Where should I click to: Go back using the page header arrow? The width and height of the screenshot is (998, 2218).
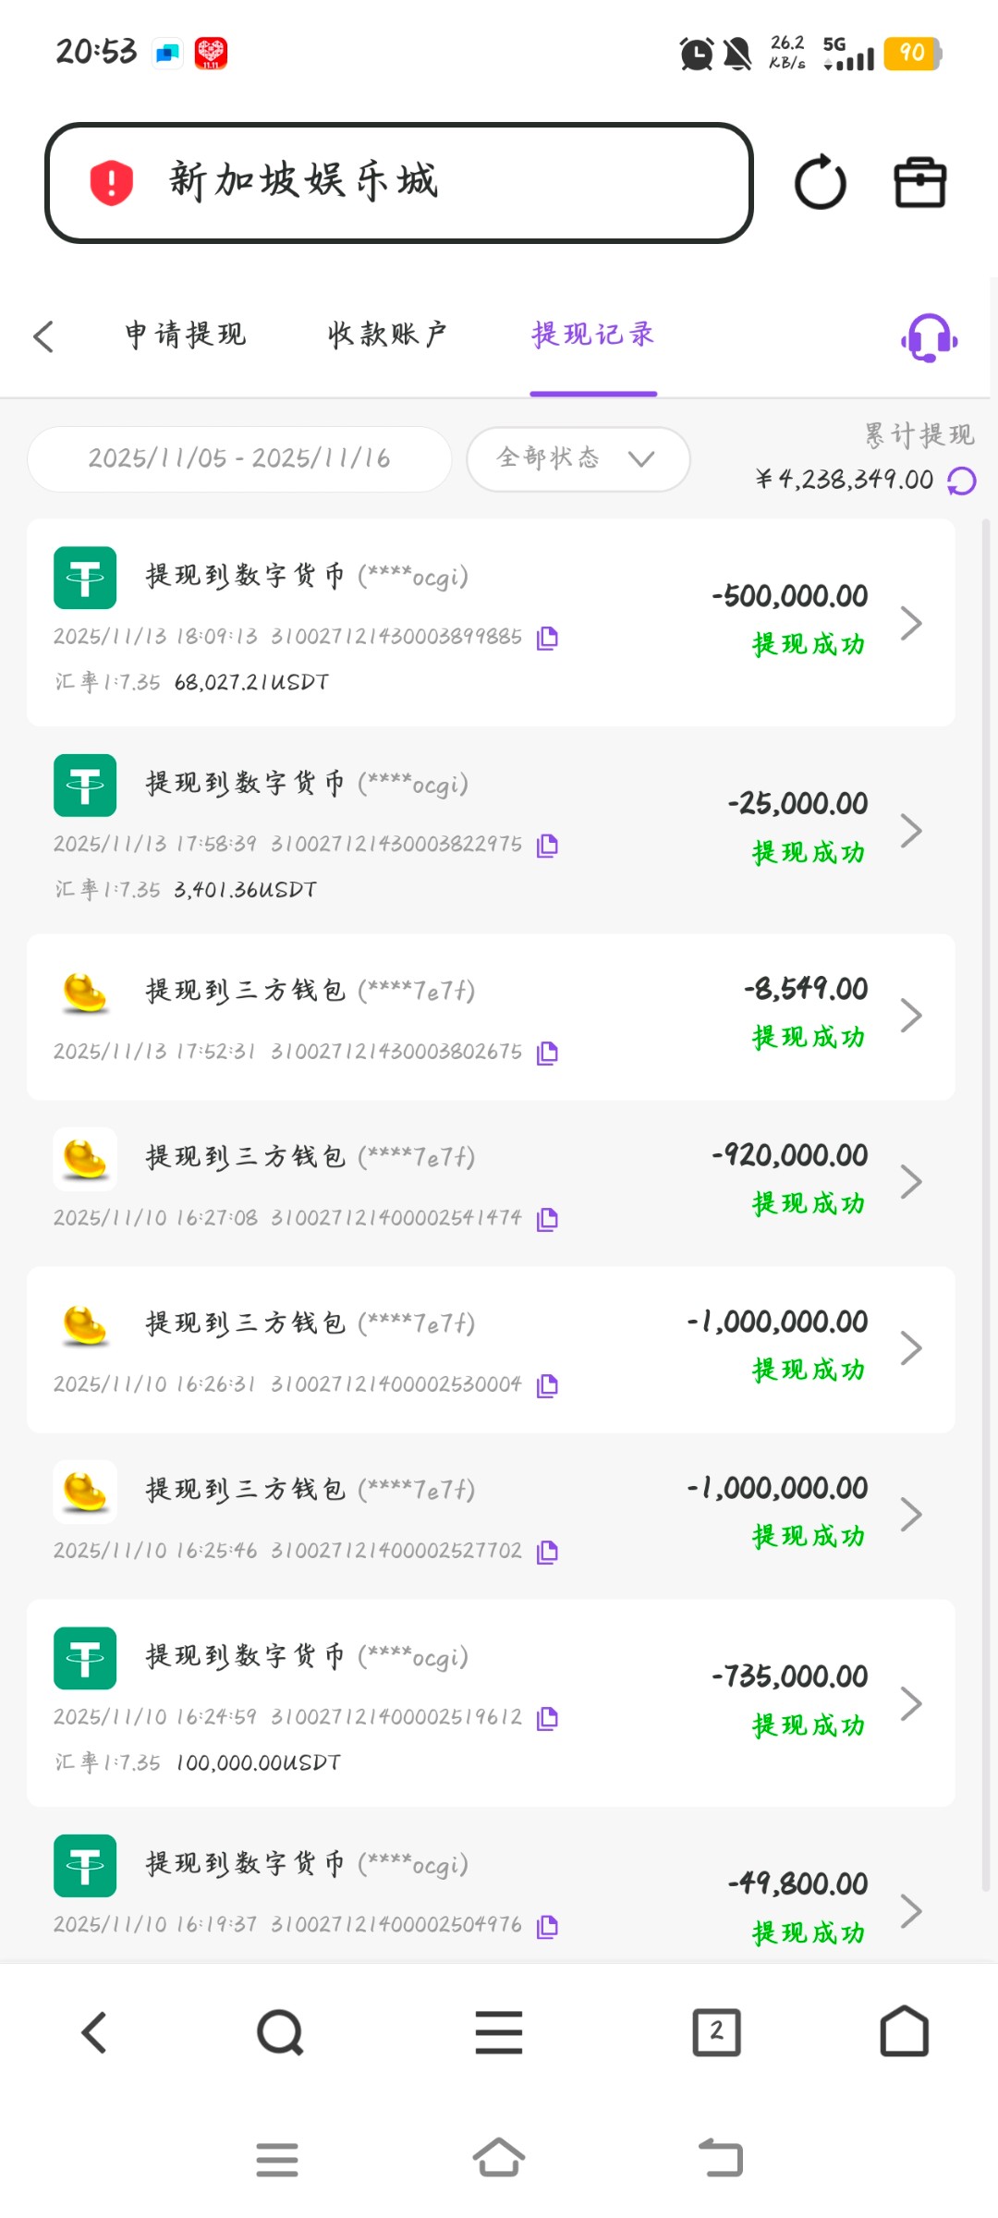43,336
